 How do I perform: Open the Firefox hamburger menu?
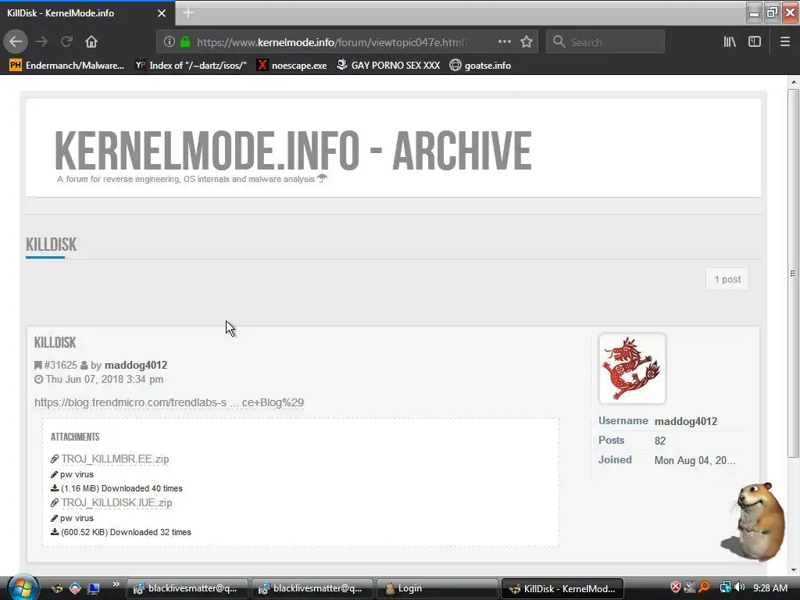[785, 42]
